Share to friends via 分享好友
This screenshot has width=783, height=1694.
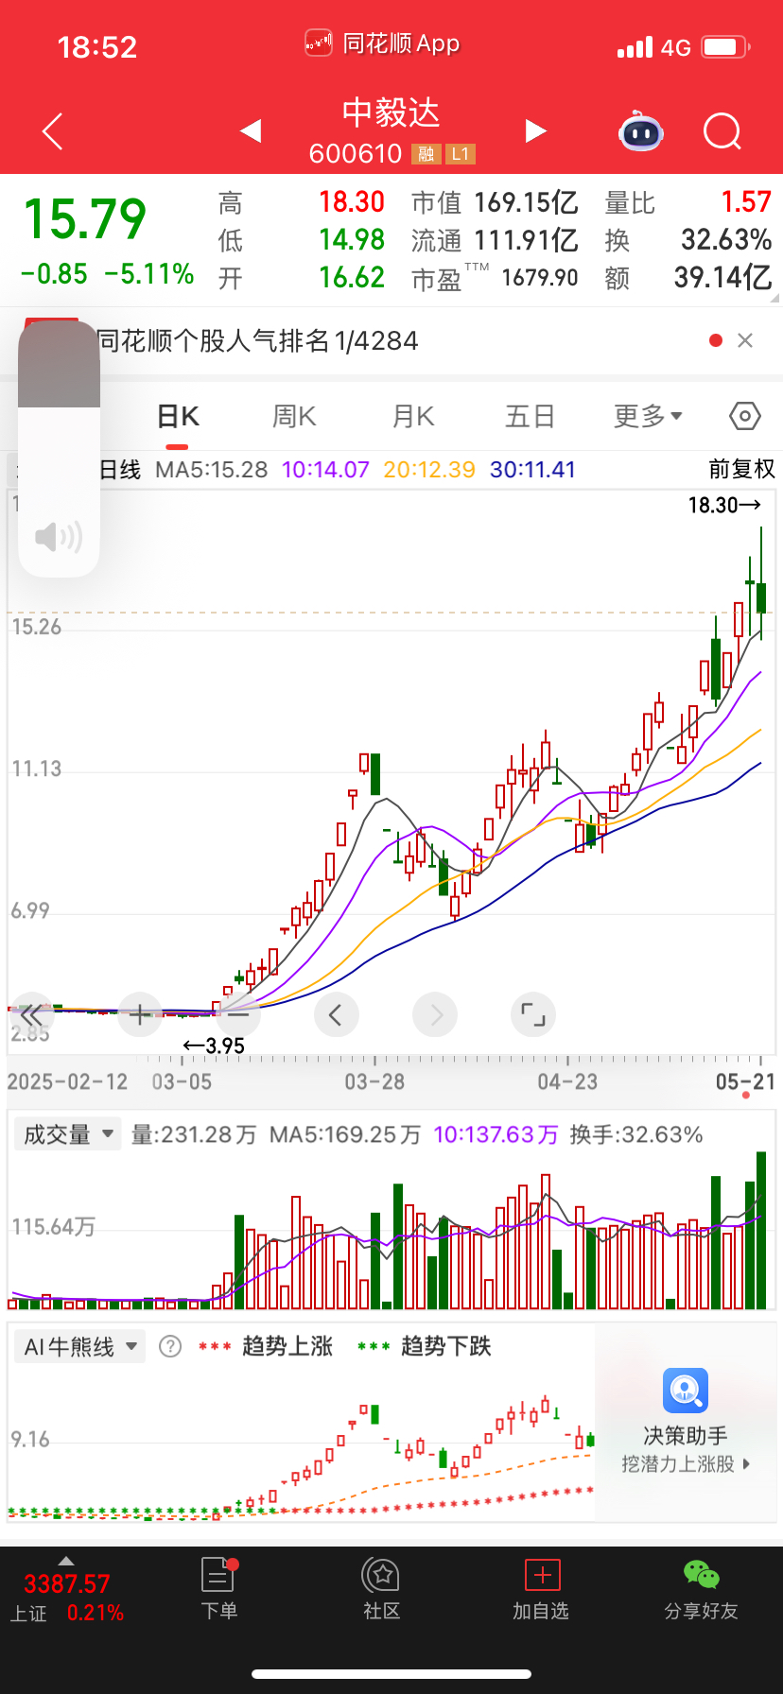[x=701, y=1588]
